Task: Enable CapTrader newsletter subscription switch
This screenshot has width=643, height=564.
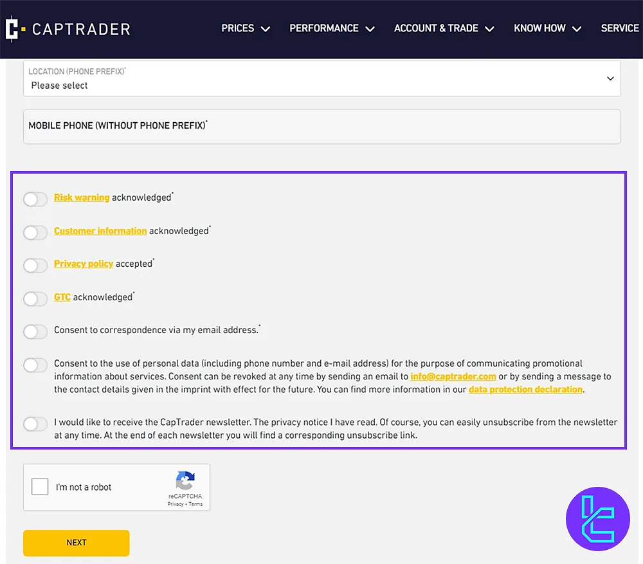Action: point(35,424)
